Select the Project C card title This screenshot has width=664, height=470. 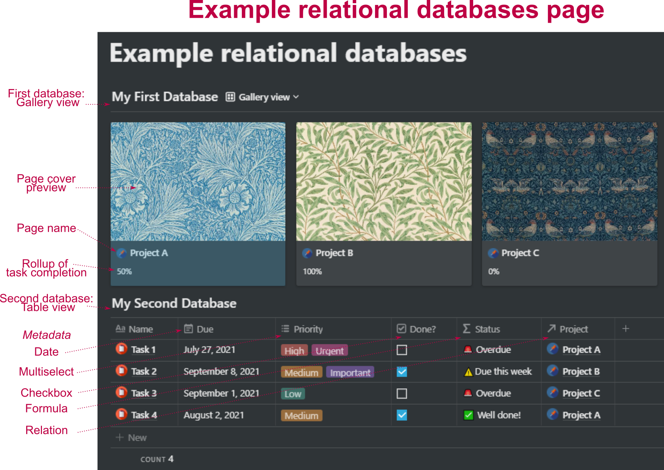pos(520,253)
